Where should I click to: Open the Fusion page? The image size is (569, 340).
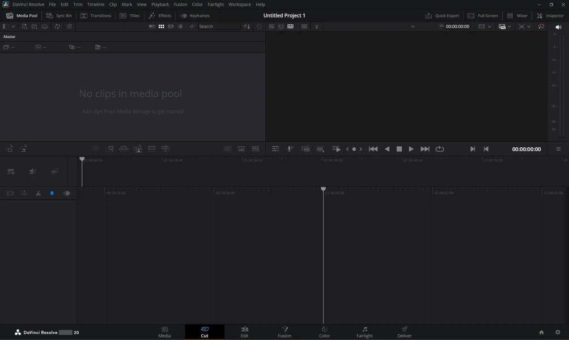284,332
